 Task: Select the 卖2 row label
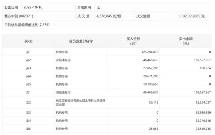pos(28,103)
